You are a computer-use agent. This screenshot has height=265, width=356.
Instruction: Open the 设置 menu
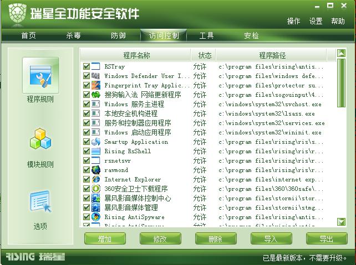pos(316,21)
